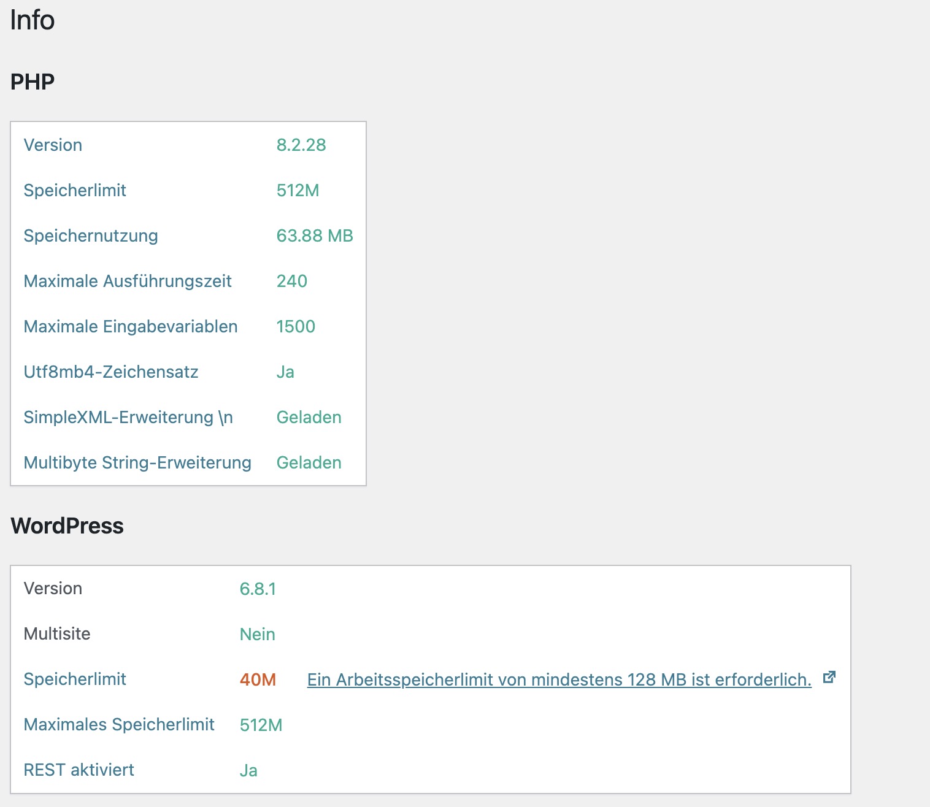The height and width of the screenshot is (807, 930).
Task: Click the execution time value 240
Action: point(291,281)
